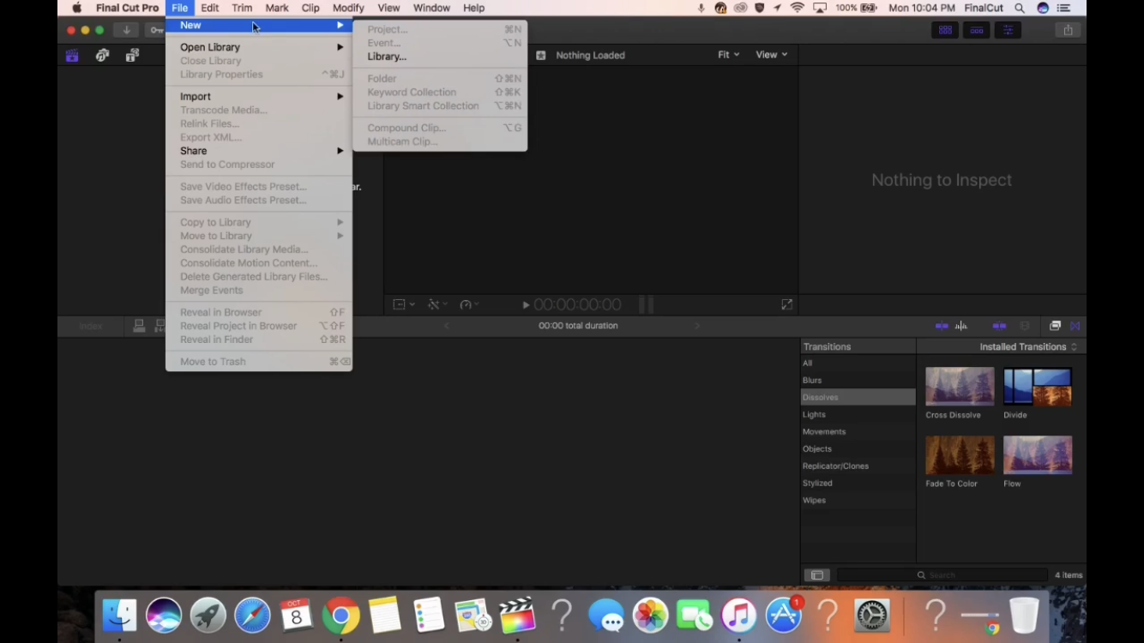
Task: Toggle the Inspector display button top right
Action: pos(1008,29)
